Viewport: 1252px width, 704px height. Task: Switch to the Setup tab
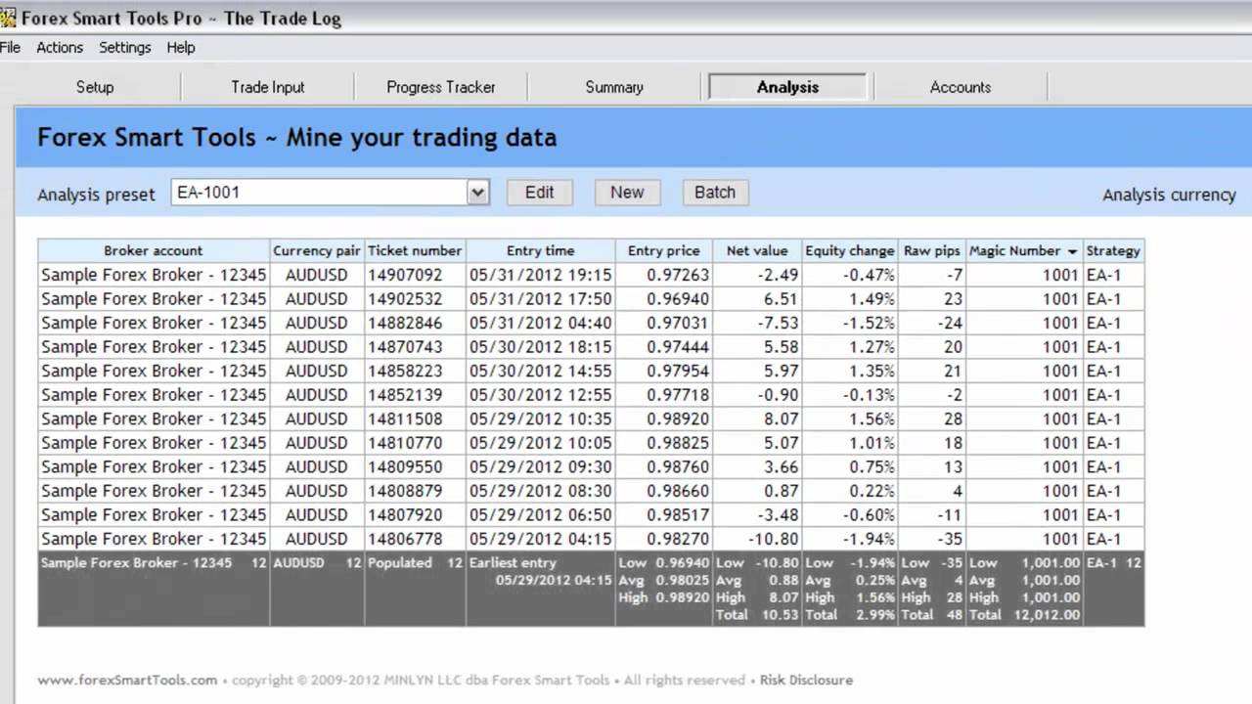click(x=95, y=87)
